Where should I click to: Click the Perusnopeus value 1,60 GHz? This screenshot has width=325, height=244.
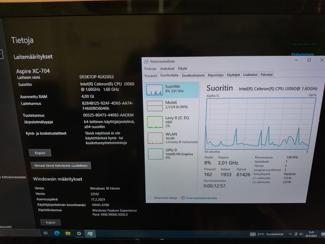pyautogui.click(x=292, y=157)
